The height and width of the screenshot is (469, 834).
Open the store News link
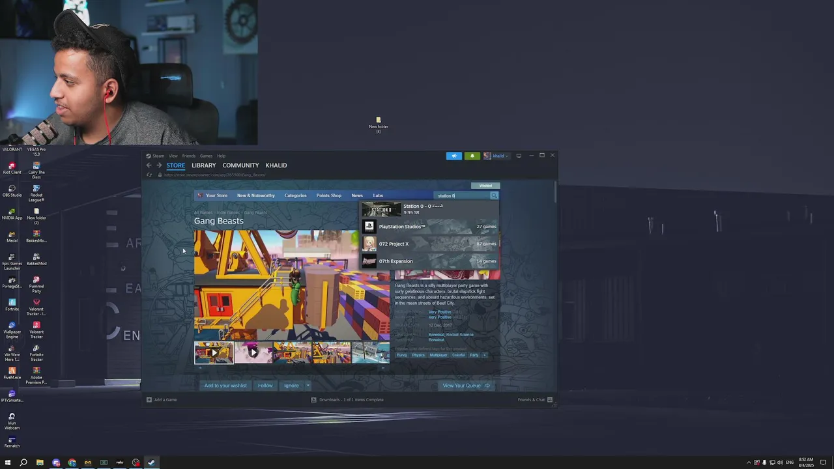357,195
